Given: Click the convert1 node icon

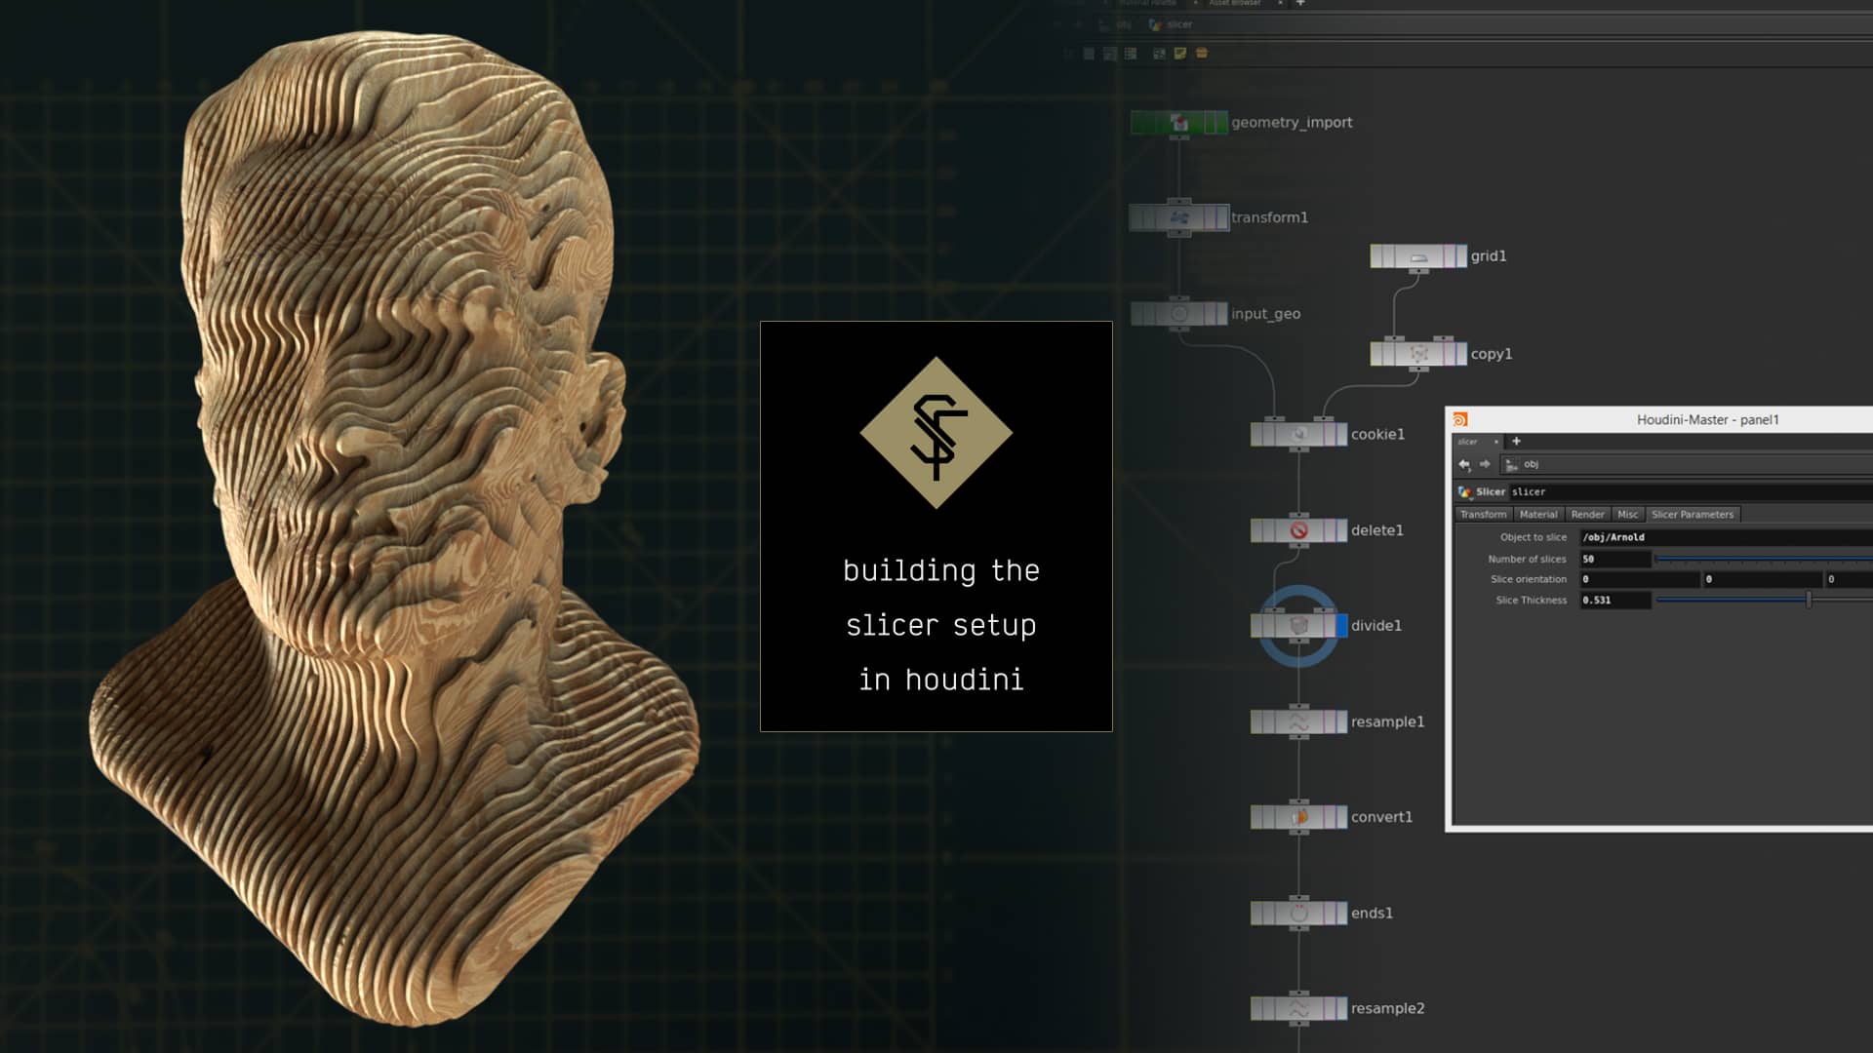Looking at the screenshot, I should pos(1297,817).
